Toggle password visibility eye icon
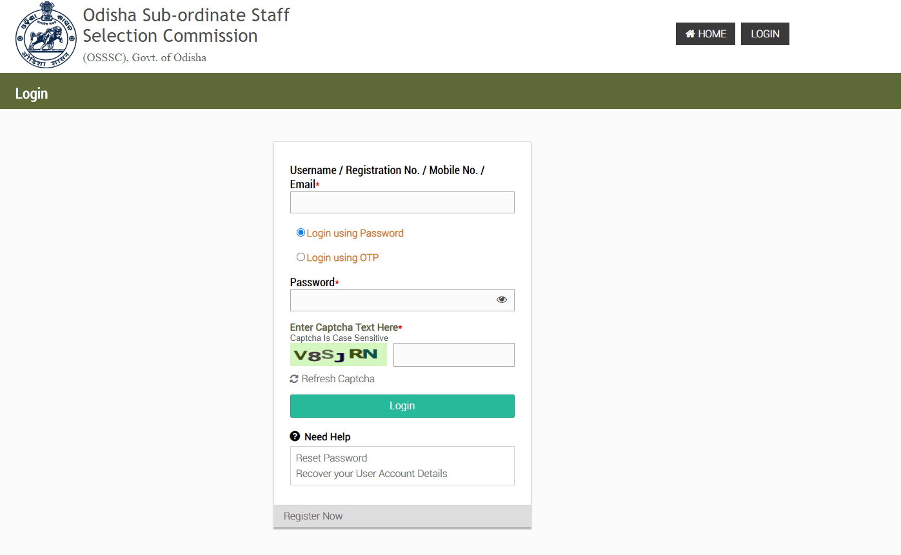 [502, 300]
